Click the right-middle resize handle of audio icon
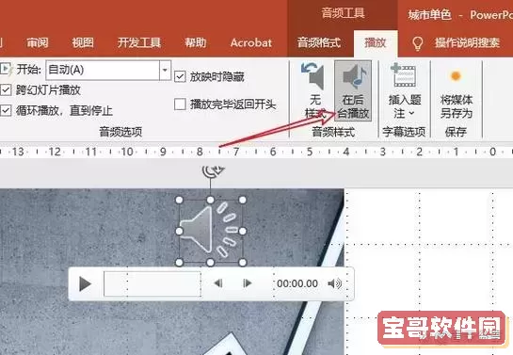This screenshot has width=513, height=355. click(243, 232)
